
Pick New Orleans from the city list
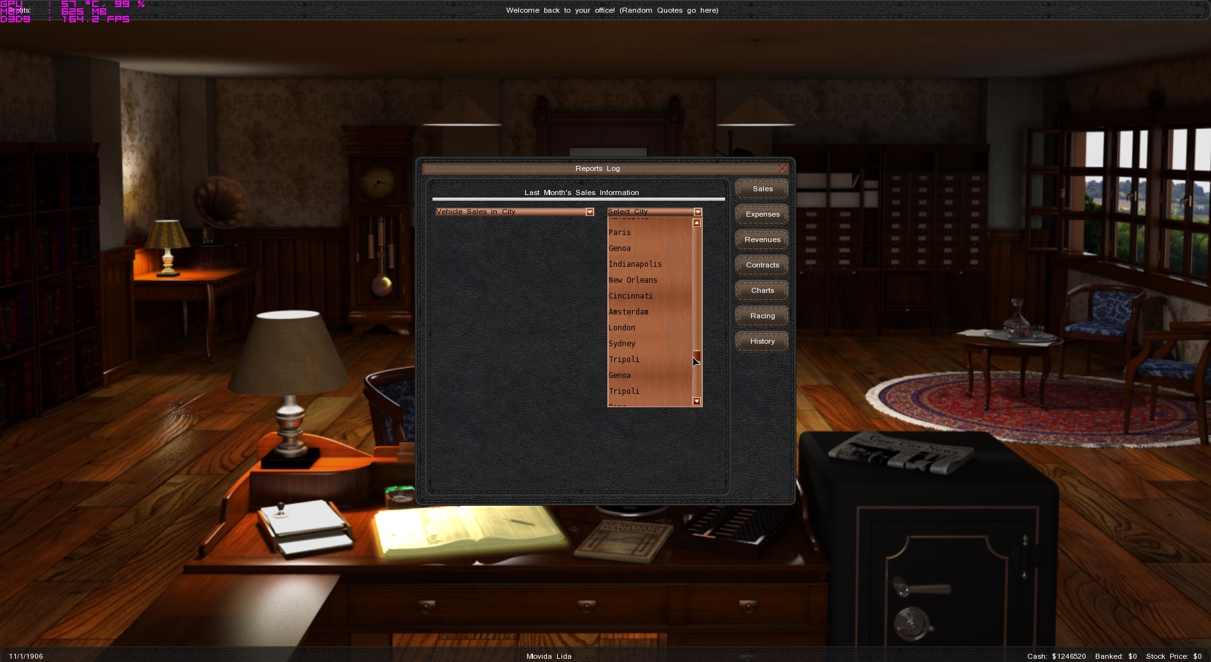(633, 280)
